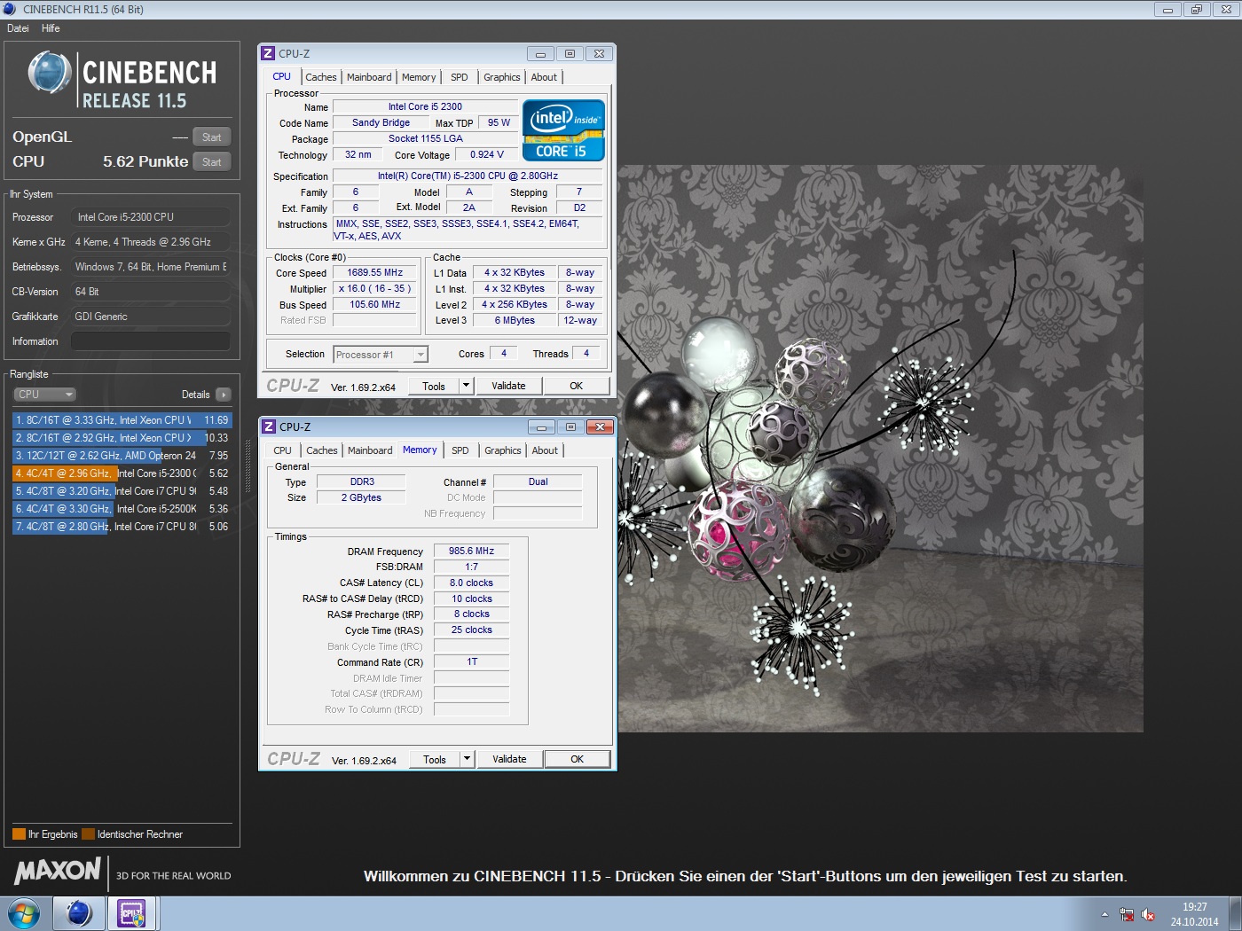Click Identischer Rechner brown legend swatch
Viewport: 1242px width, 931px height.
coord(88,834)
